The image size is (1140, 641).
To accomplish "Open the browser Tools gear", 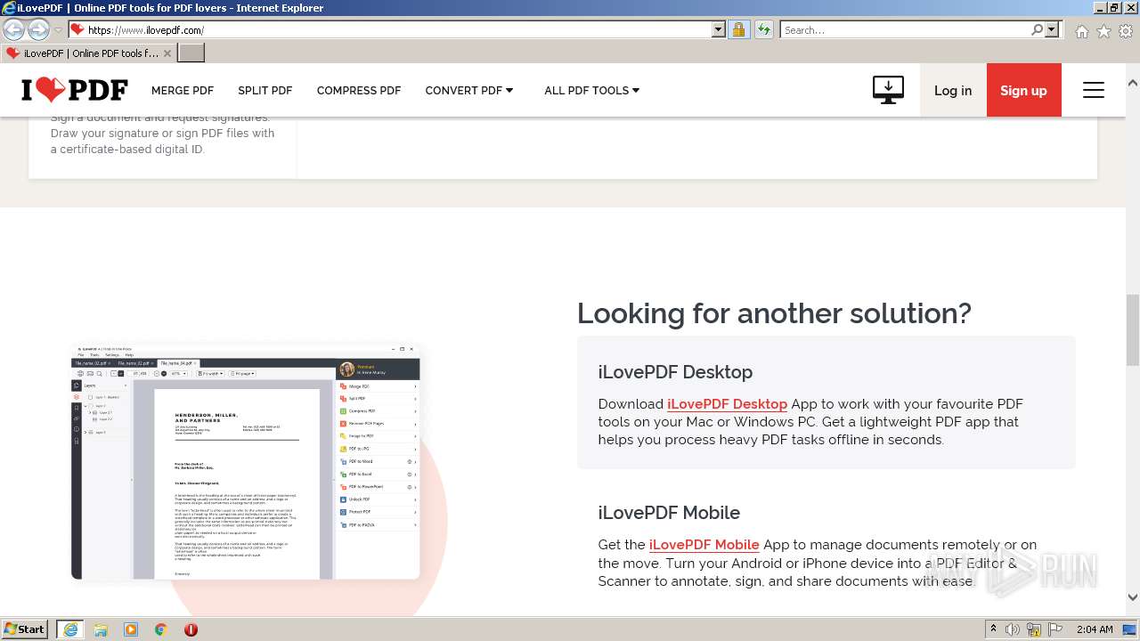I will click(1126, 31).
